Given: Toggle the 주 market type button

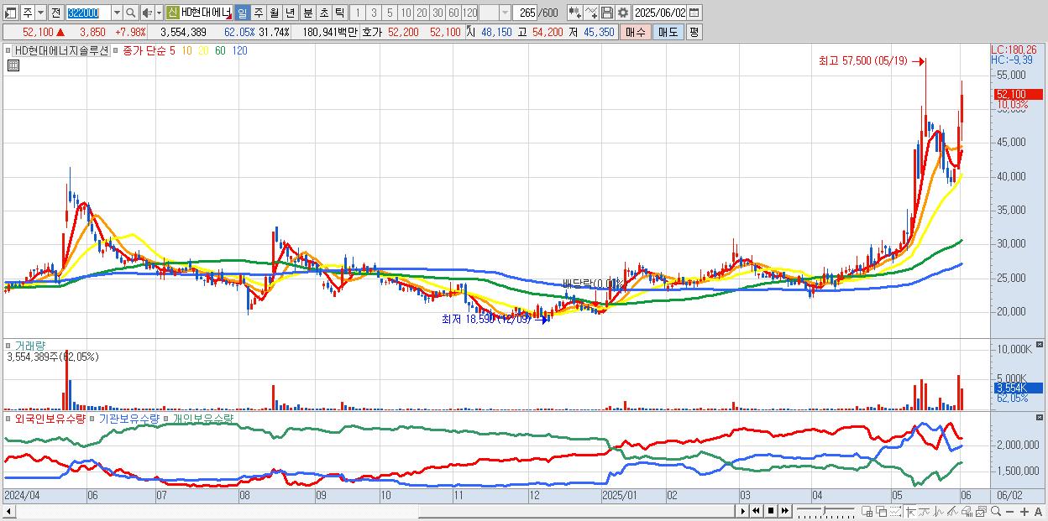Looking at the screenshot, I should point(28,13).
